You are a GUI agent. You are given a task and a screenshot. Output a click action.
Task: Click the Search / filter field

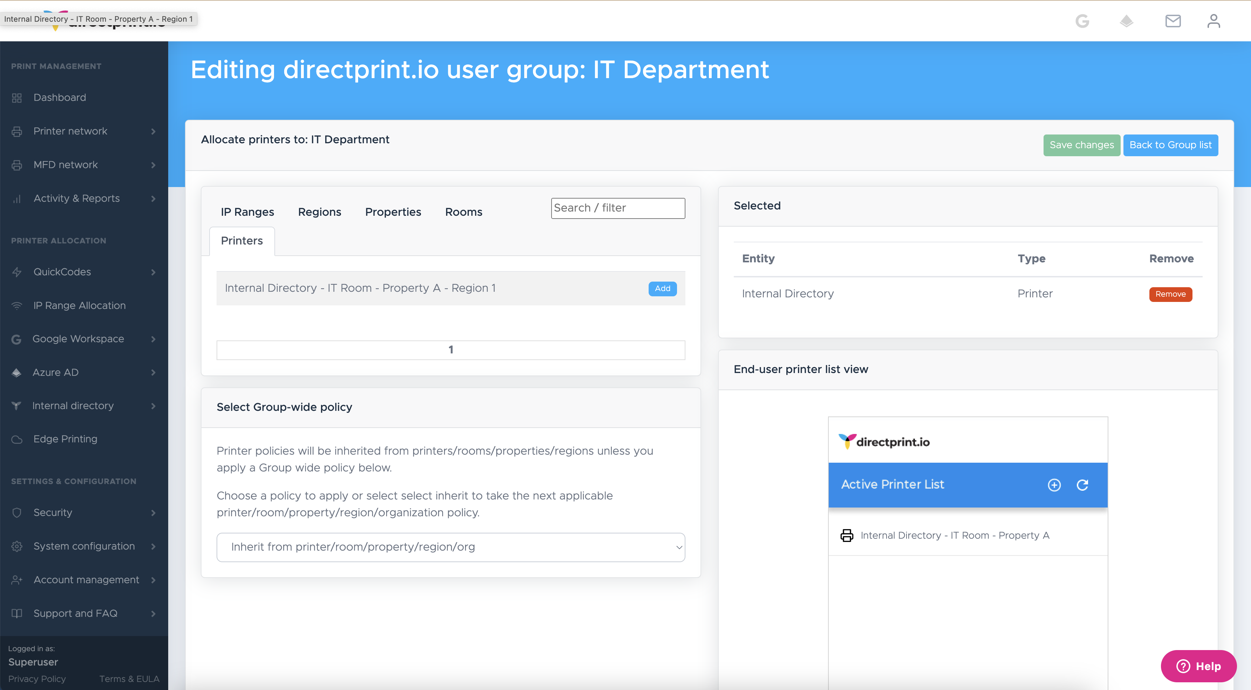(617, 208)
